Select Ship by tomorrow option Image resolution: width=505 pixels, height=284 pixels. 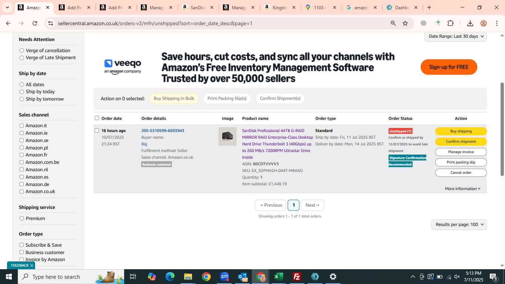tap(22, 99)
